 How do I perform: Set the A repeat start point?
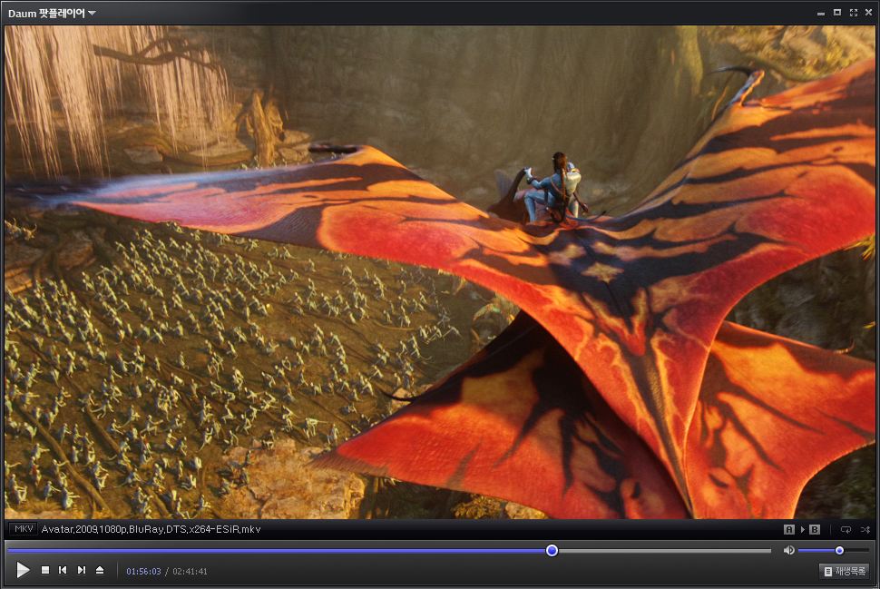point(789,529)
